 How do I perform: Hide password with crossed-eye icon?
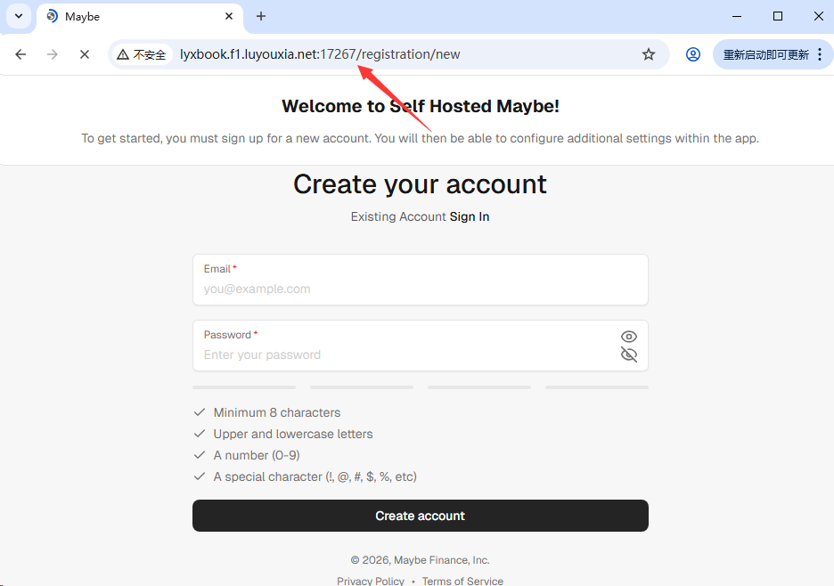pos(629,354)
